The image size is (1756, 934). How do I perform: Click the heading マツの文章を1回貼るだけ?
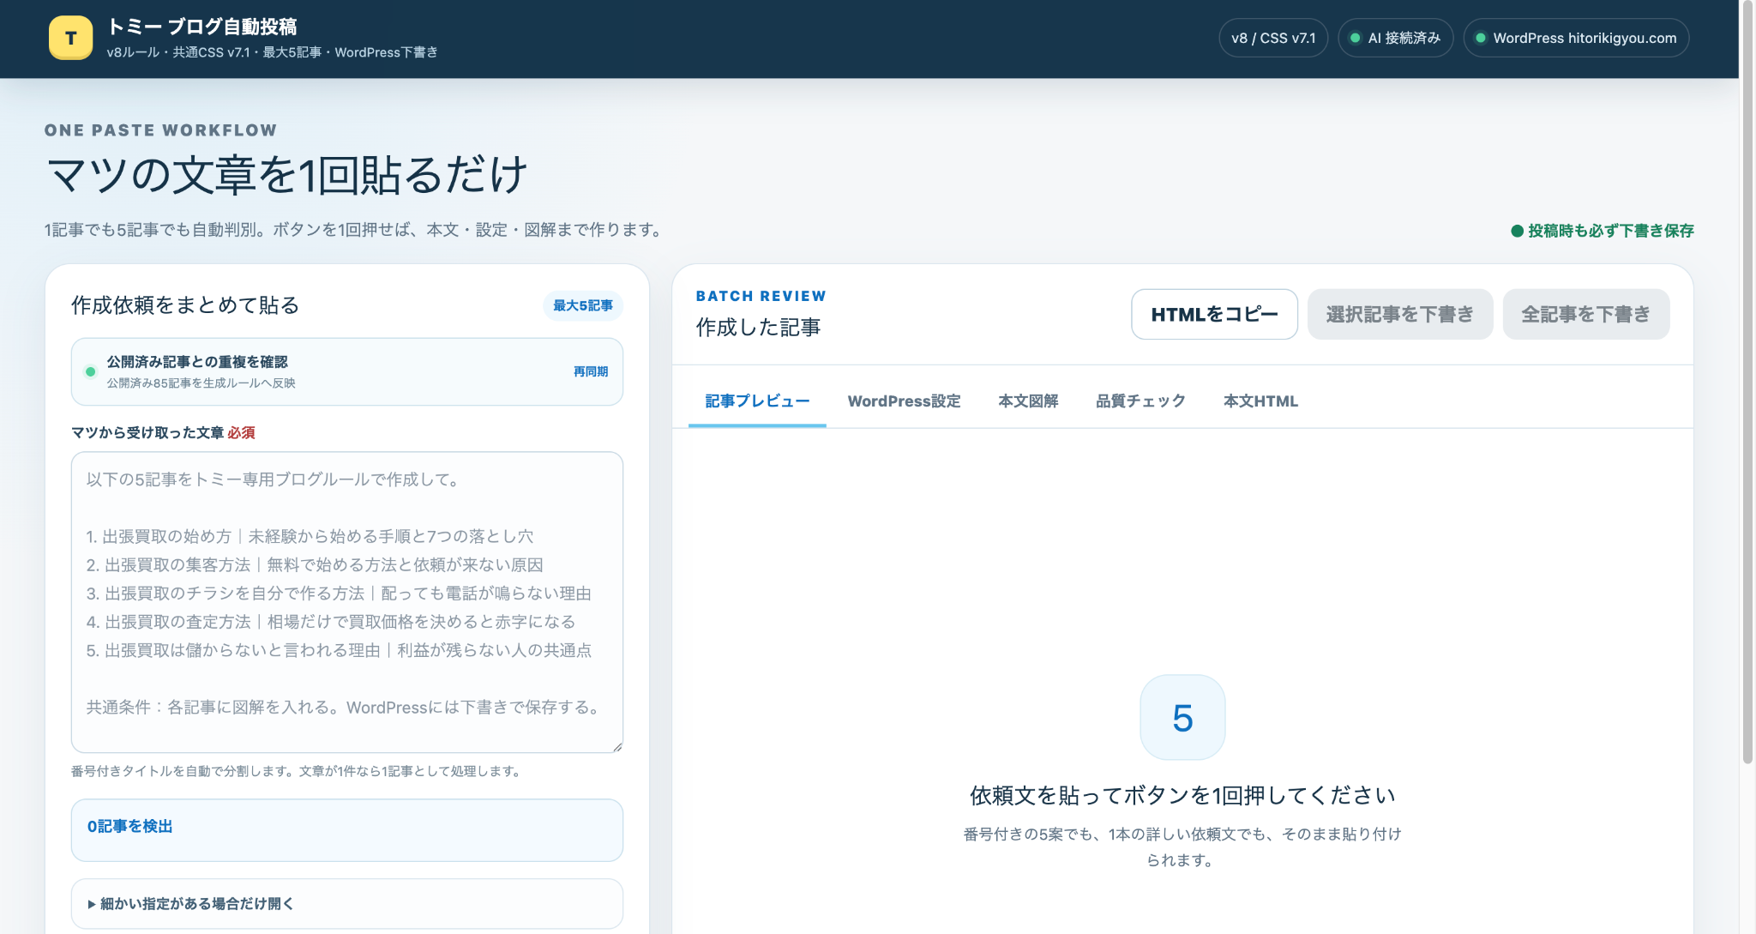point(287,175)
